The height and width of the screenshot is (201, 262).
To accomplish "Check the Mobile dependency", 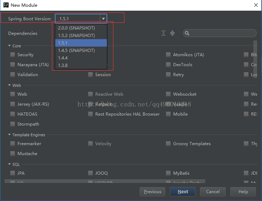I will pyautogui.click(x=168, y=114).
